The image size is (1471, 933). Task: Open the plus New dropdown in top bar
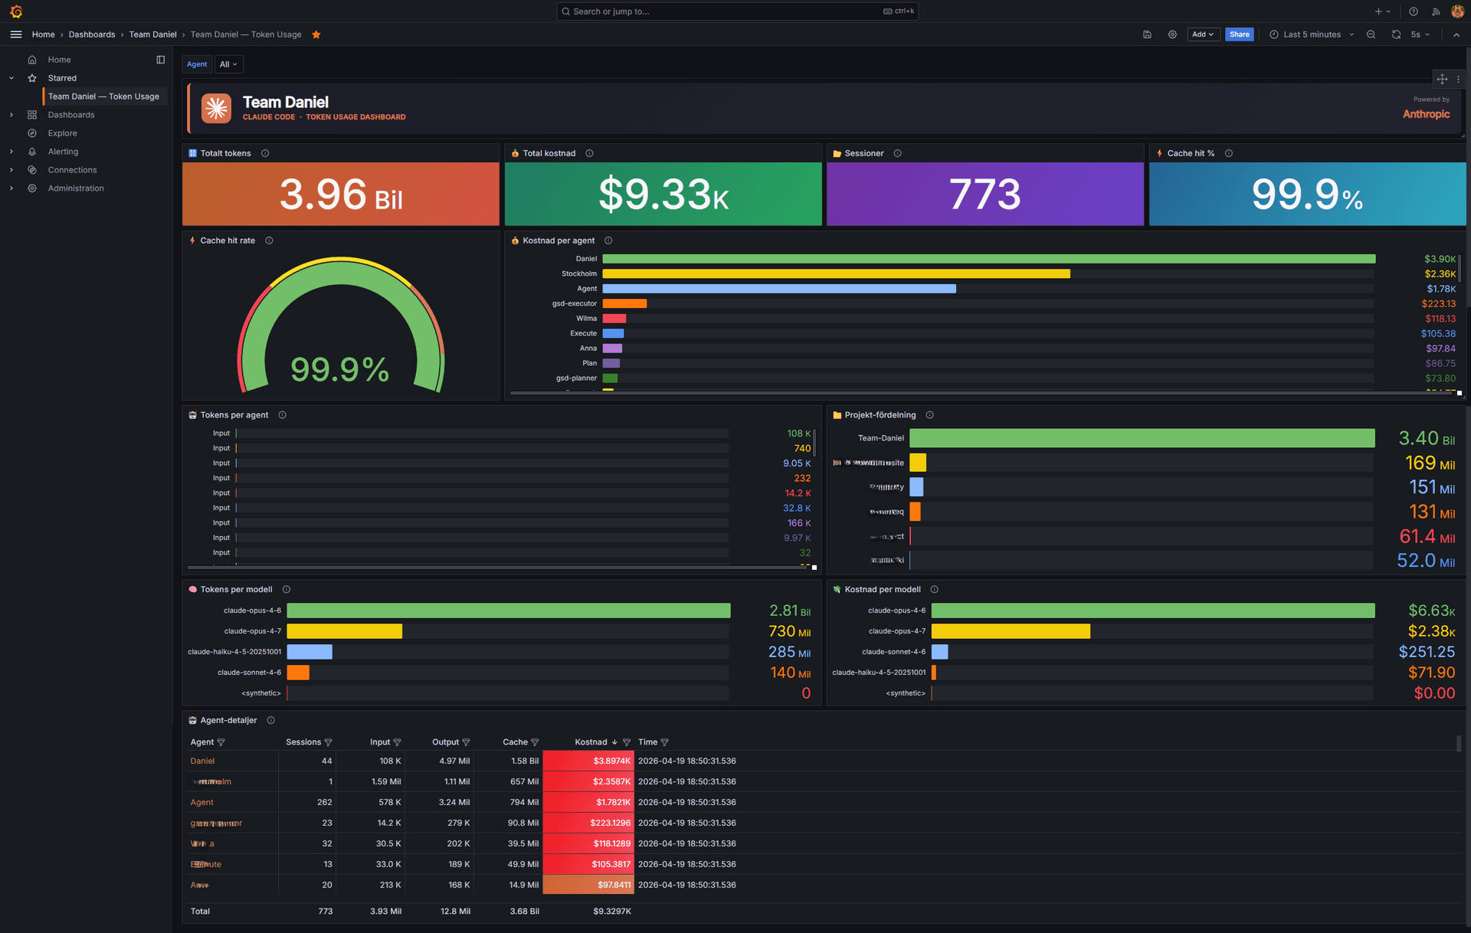(1382, 11)
